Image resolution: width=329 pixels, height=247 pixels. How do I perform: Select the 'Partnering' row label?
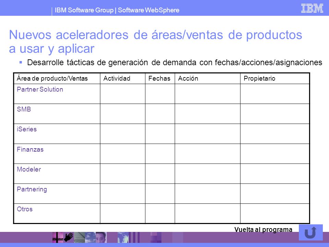[32, 189]
